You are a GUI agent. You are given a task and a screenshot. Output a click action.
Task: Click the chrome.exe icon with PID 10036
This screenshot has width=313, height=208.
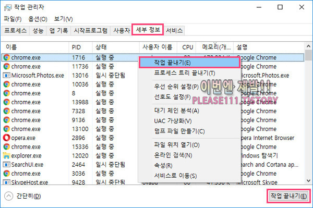point(6,84)
